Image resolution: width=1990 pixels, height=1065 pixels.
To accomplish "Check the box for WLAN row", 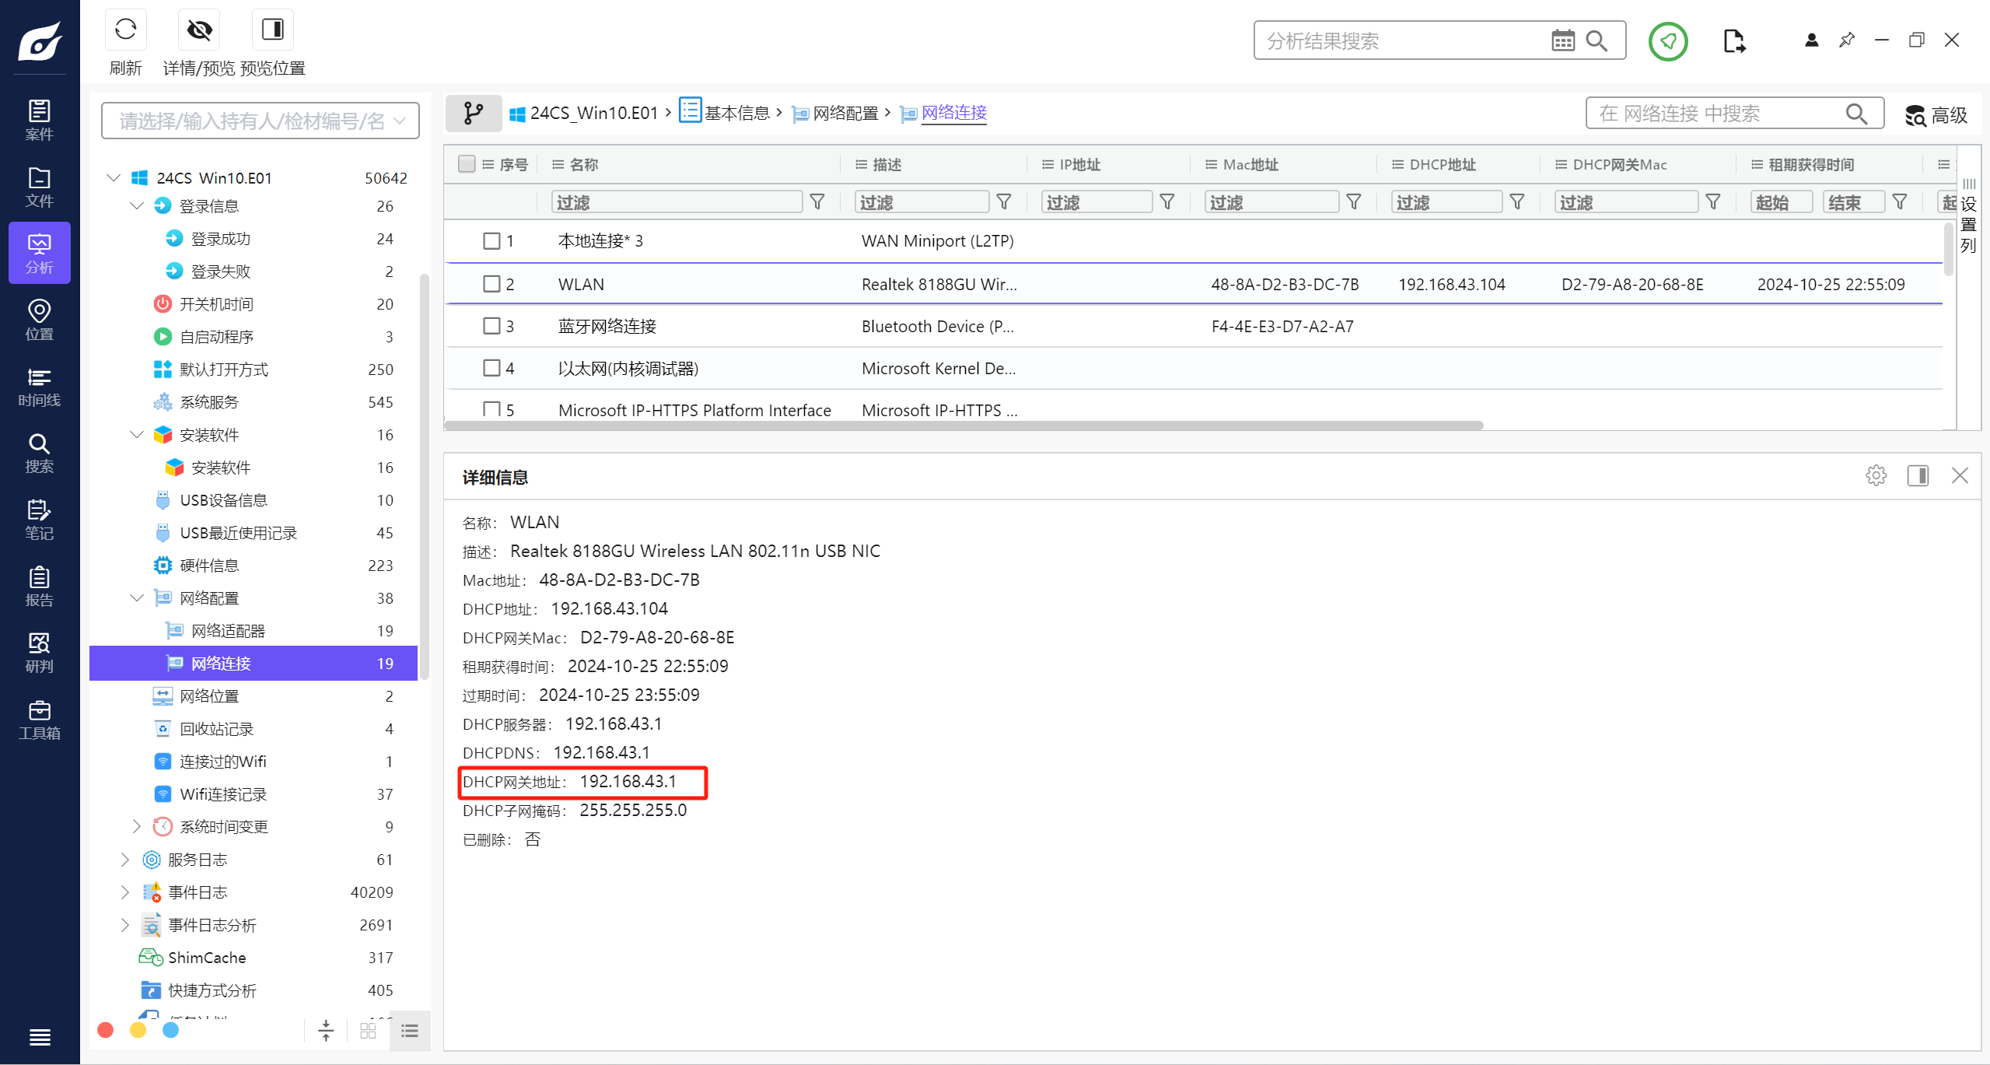I will (x=491, y=284).
